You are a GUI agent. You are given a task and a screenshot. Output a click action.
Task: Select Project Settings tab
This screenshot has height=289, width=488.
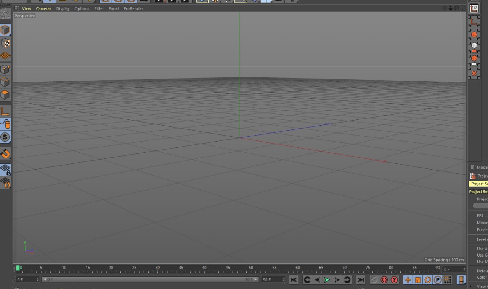tap(479, 184)
